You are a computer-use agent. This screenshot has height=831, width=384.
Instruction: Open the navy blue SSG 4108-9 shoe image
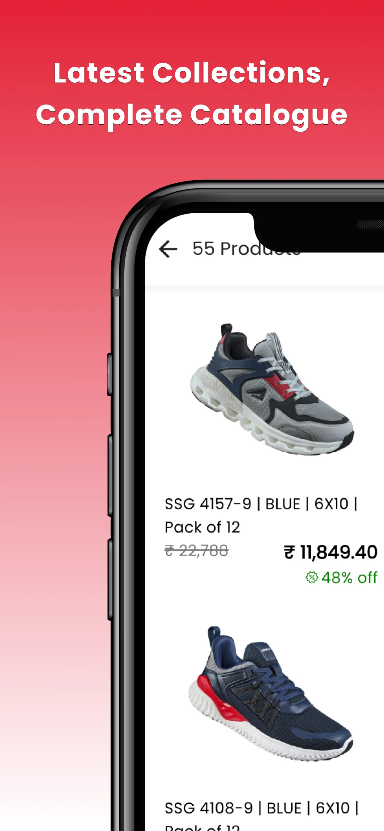[x=271, y=693]
